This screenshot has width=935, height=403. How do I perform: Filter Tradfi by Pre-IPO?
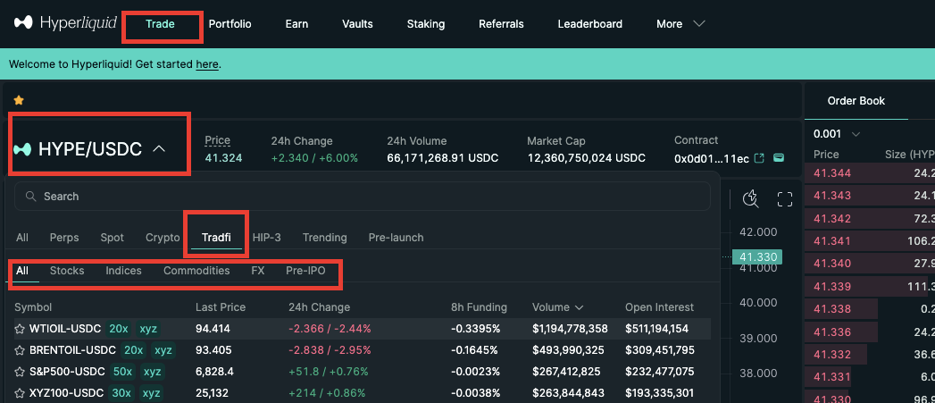point(305,271)
